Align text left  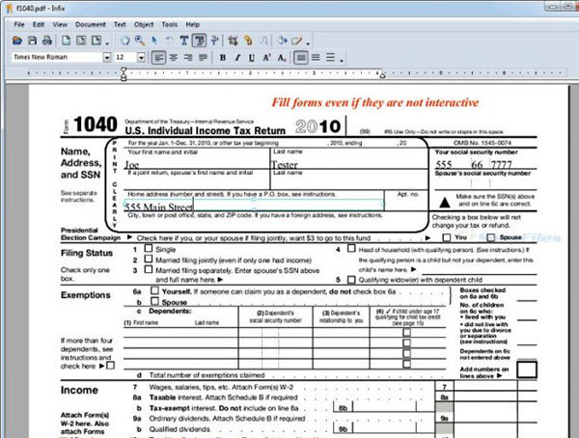pos(159,58)
